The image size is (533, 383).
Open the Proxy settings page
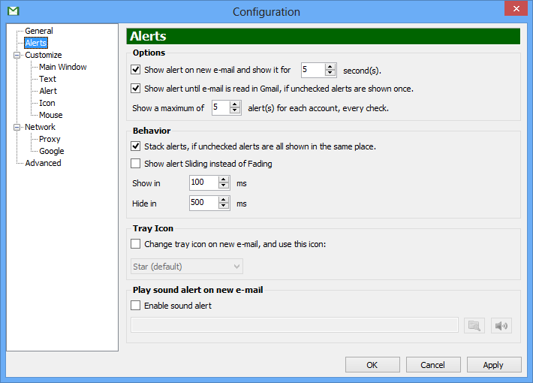(x=50, y=139)
